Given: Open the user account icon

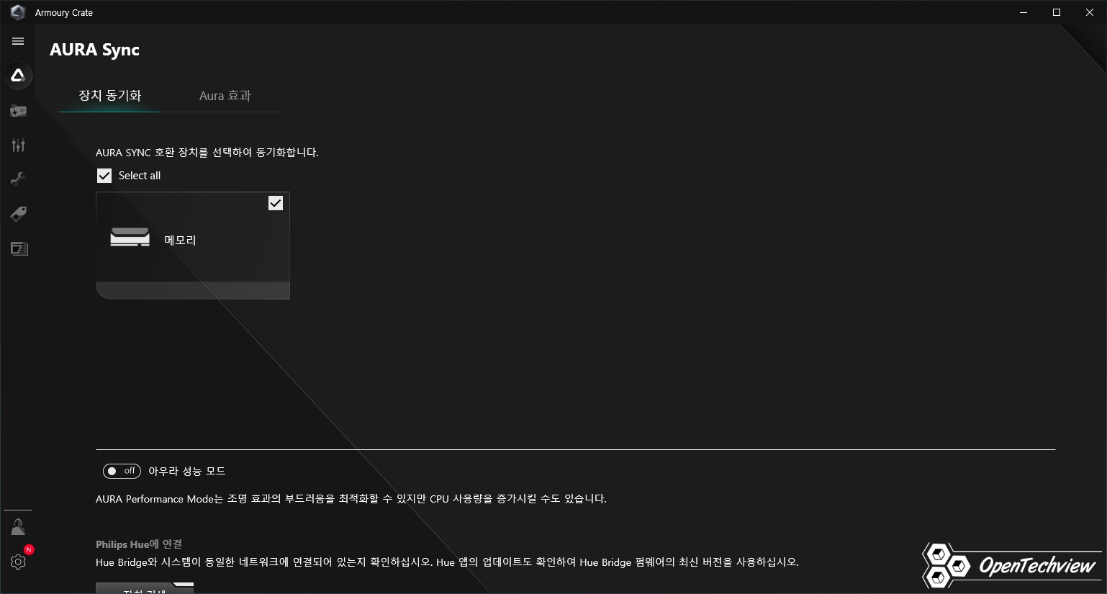Looking at the screenshot, I should point(18,526).
